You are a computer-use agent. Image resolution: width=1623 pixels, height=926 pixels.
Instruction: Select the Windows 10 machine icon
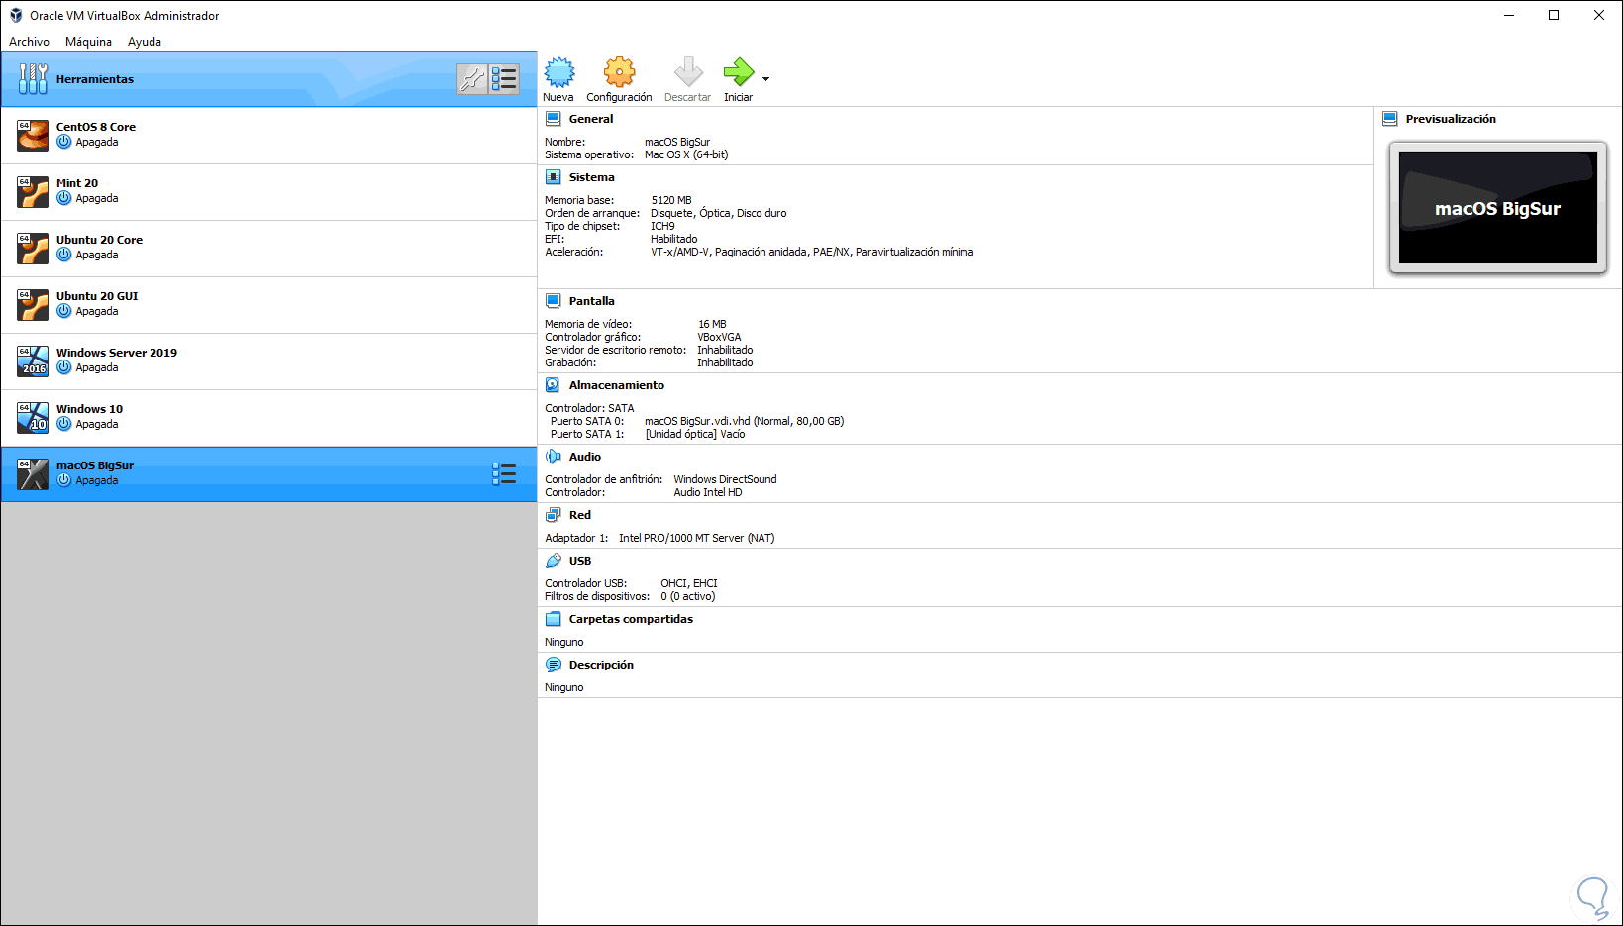point(33,417)
